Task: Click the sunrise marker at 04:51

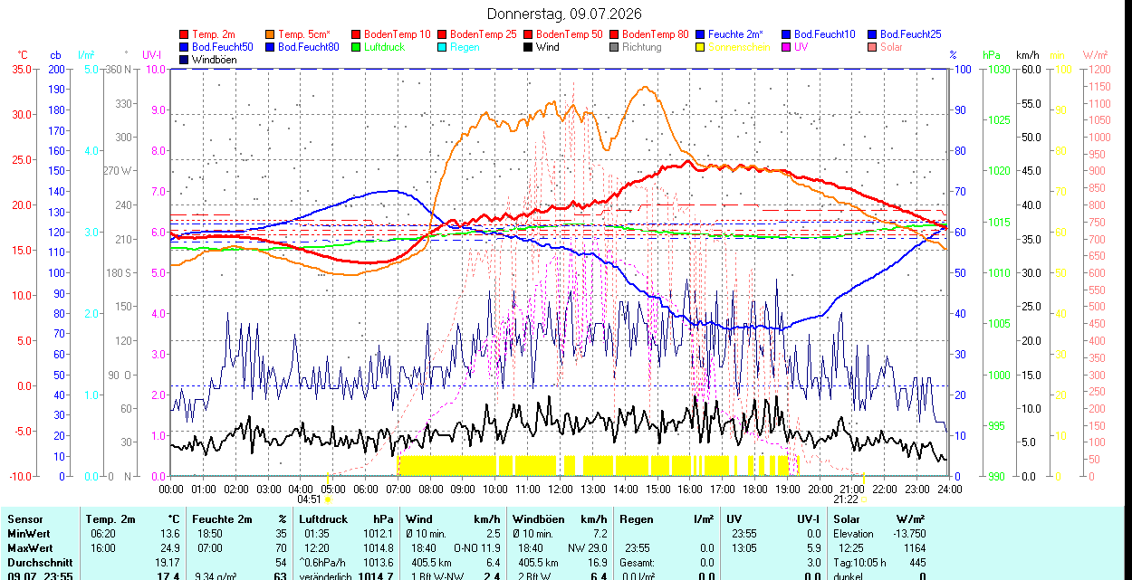Action: tap(329, 499)
